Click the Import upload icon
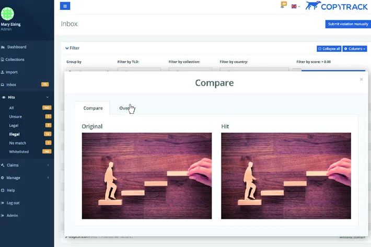Screen dimensions: 371x247 [x=3, y=72]
